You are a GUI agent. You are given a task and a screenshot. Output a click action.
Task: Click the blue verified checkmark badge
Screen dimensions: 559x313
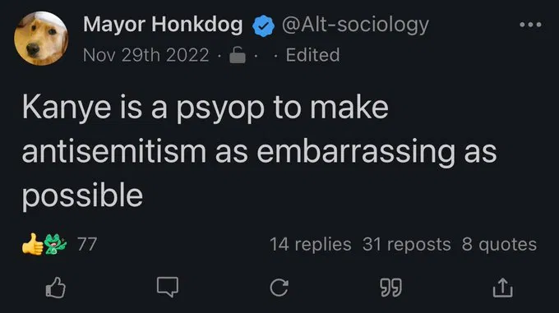263,26
